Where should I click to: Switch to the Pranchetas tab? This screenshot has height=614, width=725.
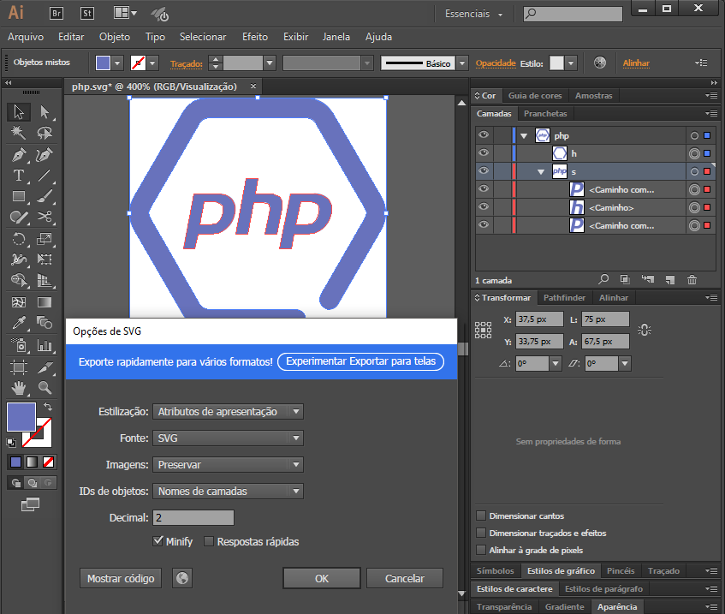tap(545, 113)
